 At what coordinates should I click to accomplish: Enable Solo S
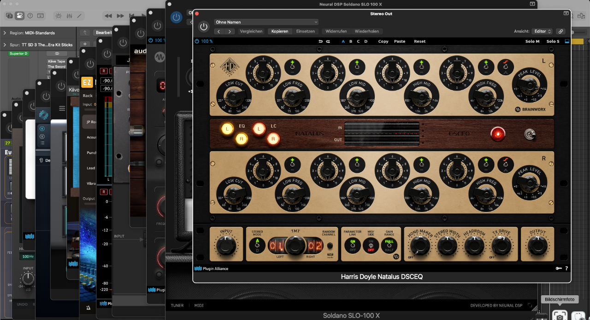click(553, 41)
